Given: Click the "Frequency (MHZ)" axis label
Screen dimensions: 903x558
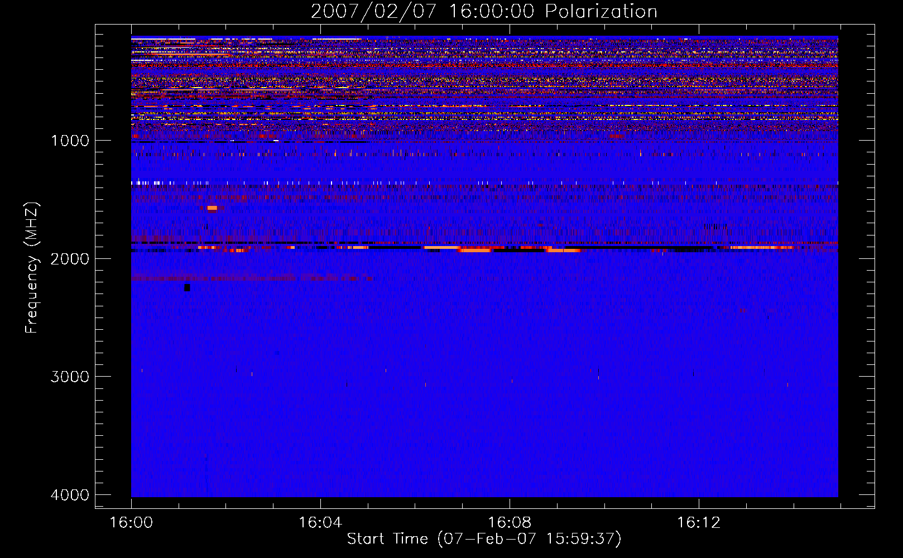Looking at the screenshot, I should coord(32,268).
